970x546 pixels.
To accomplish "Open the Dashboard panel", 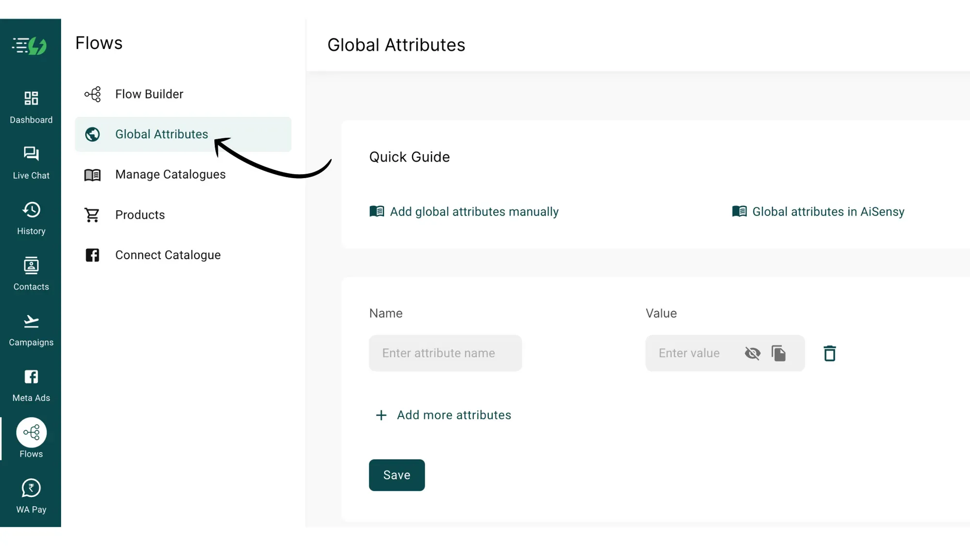I will [31, 106].
